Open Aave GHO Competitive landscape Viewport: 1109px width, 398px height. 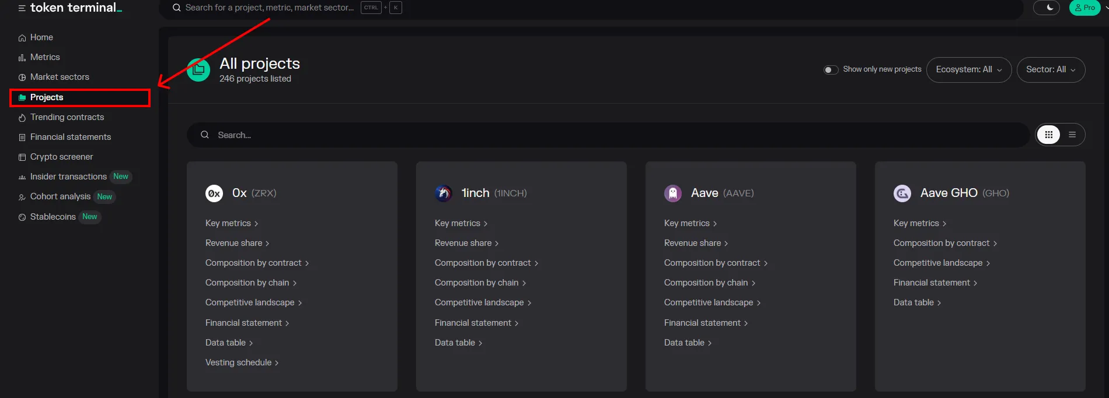[942, 263]
